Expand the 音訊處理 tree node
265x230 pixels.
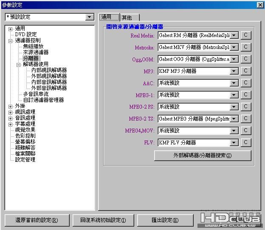[10, 118]
